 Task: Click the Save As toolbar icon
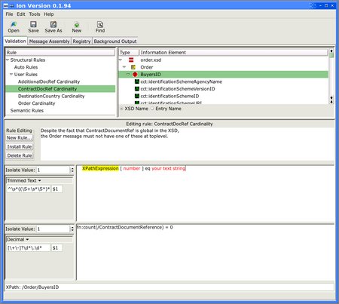click(53, 24)
